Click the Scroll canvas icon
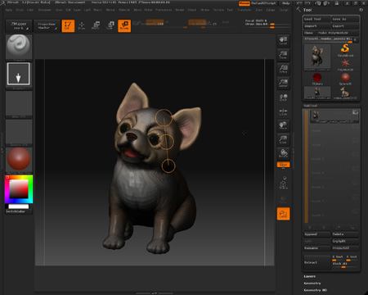 click(283, 41)
